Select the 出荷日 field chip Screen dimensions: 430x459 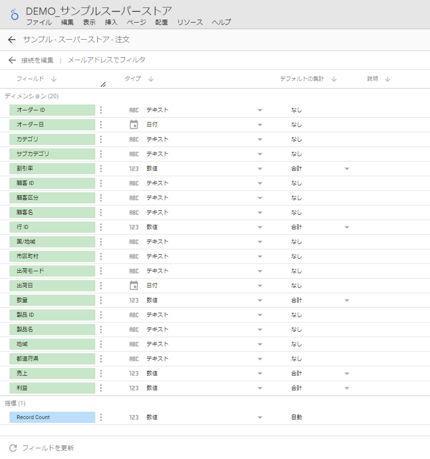[52, 286]
